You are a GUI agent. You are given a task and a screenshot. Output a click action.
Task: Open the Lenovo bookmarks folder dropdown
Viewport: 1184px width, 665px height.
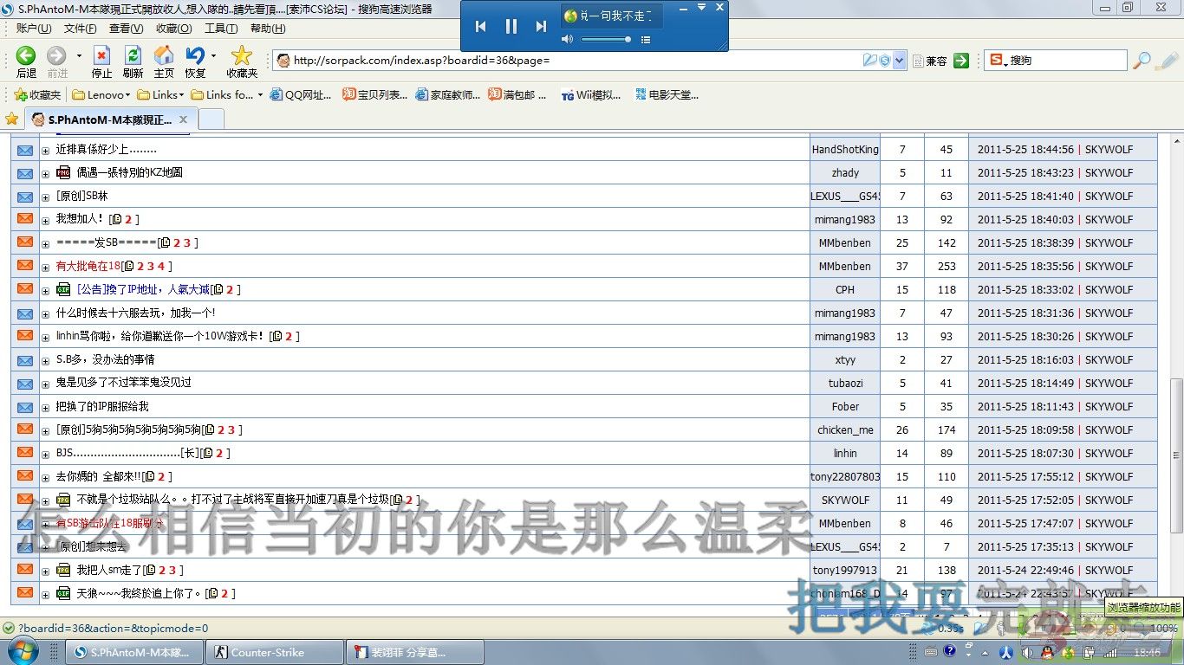click(102, 95)
